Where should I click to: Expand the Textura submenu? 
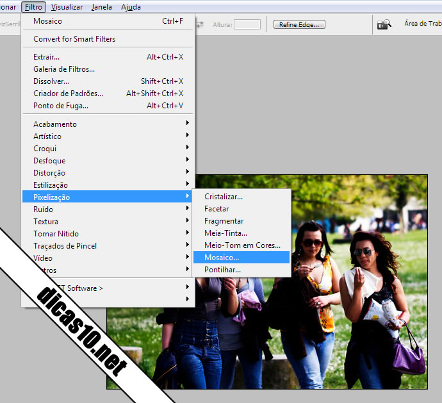108,222
